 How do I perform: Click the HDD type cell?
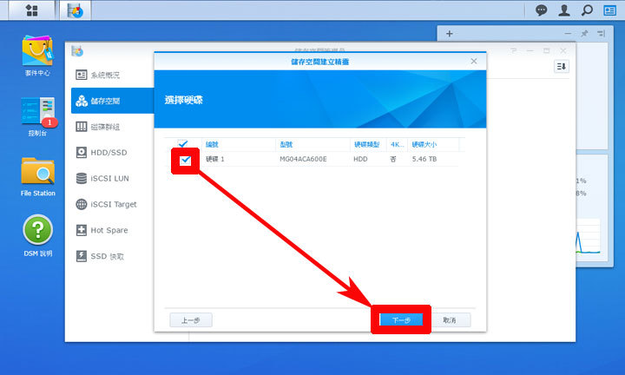(360, 159)
